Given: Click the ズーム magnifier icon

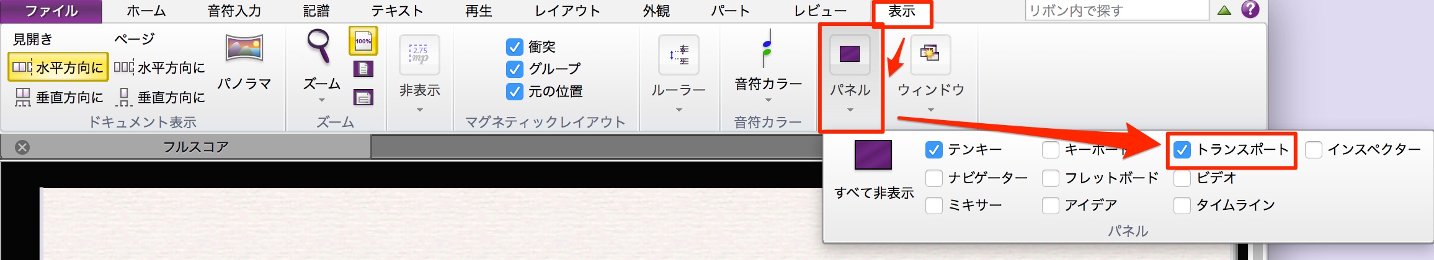Looking at the screenshot, I should pos(319,46).
